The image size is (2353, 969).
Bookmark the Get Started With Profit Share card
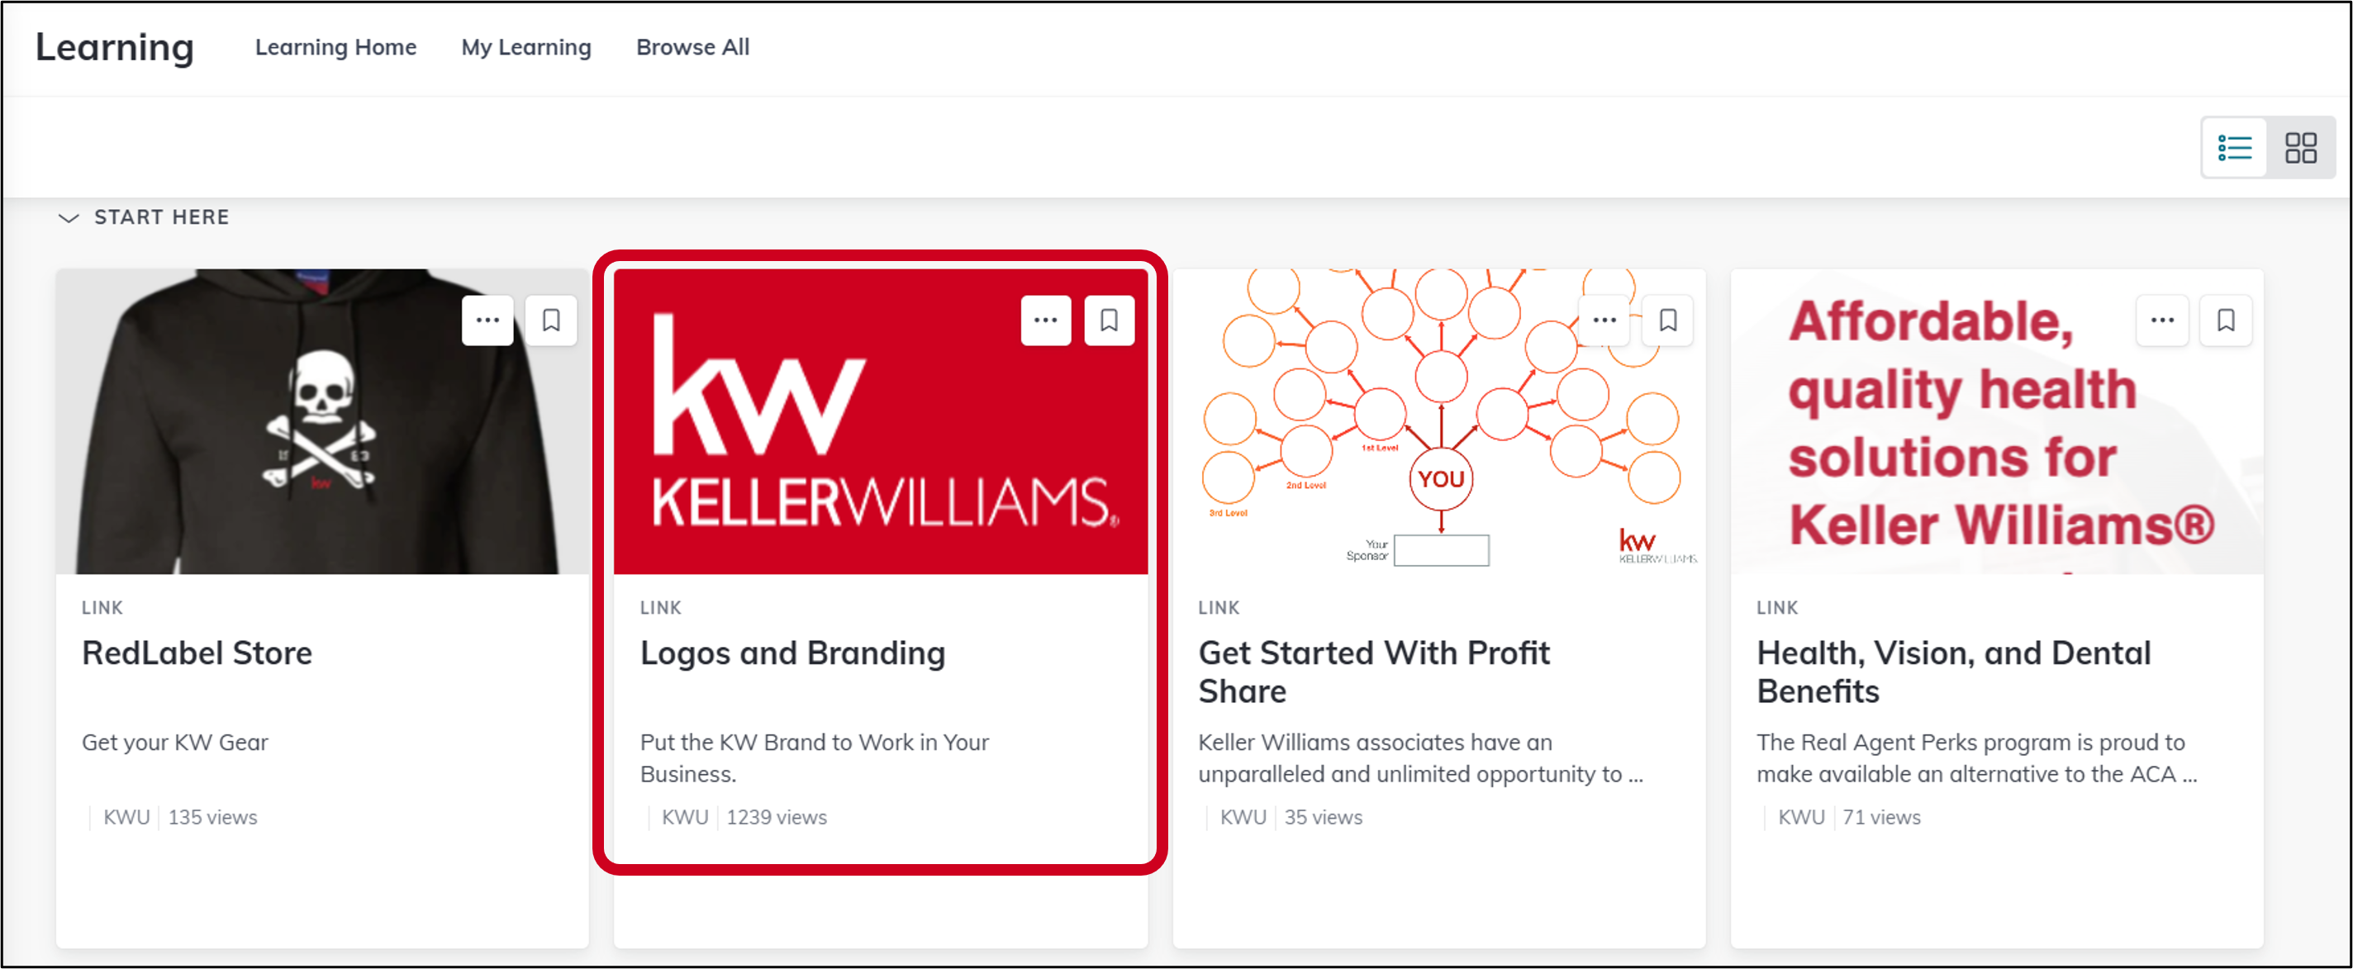tap(1669, 320)
